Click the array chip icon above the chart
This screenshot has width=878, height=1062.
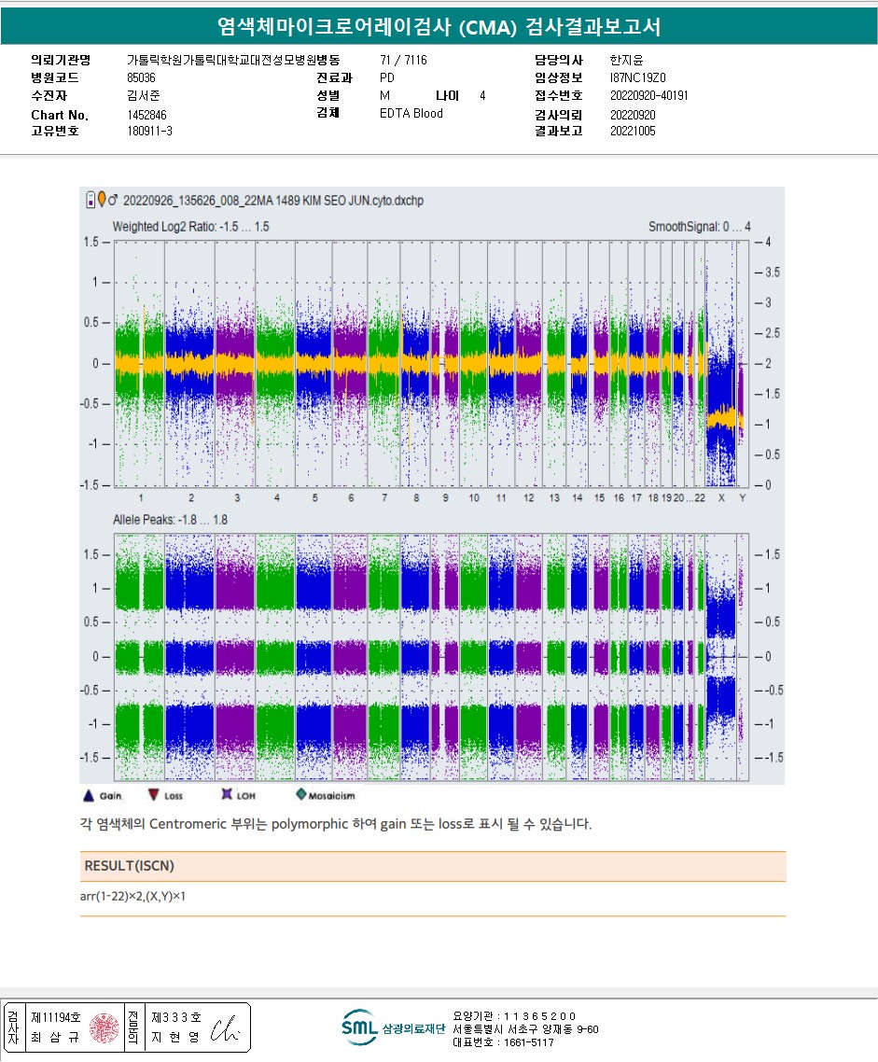pos(90,200)
